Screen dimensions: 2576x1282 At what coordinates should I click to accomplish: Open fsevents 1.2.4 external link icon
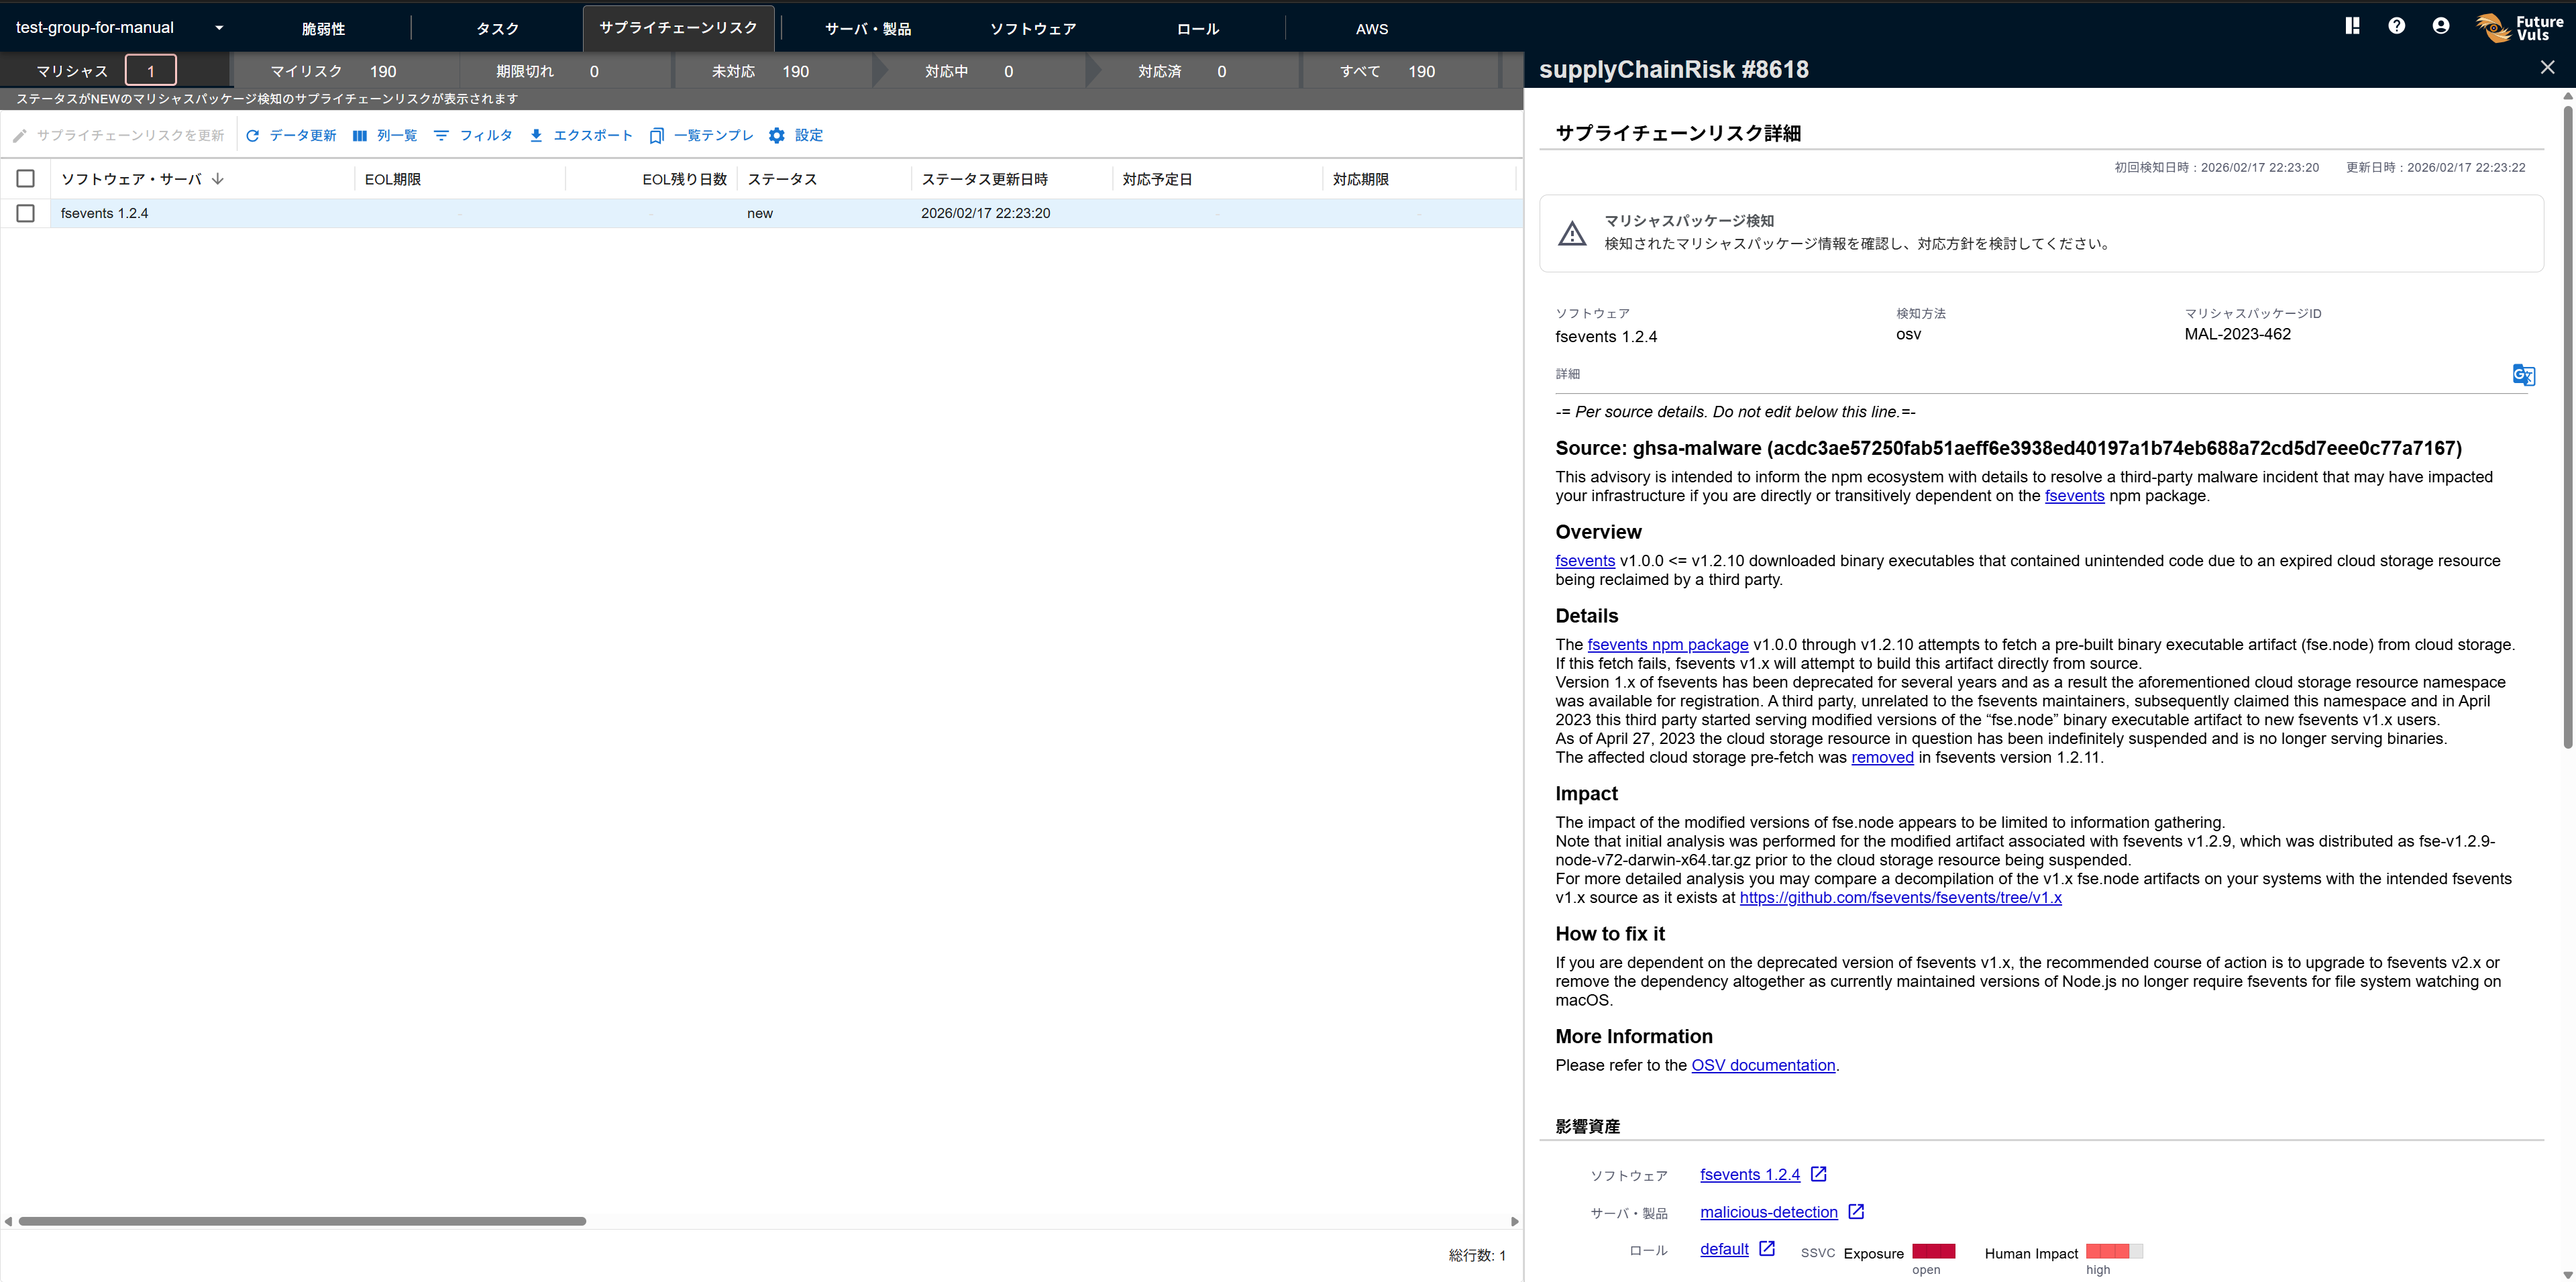(x=1819, y=1174)
